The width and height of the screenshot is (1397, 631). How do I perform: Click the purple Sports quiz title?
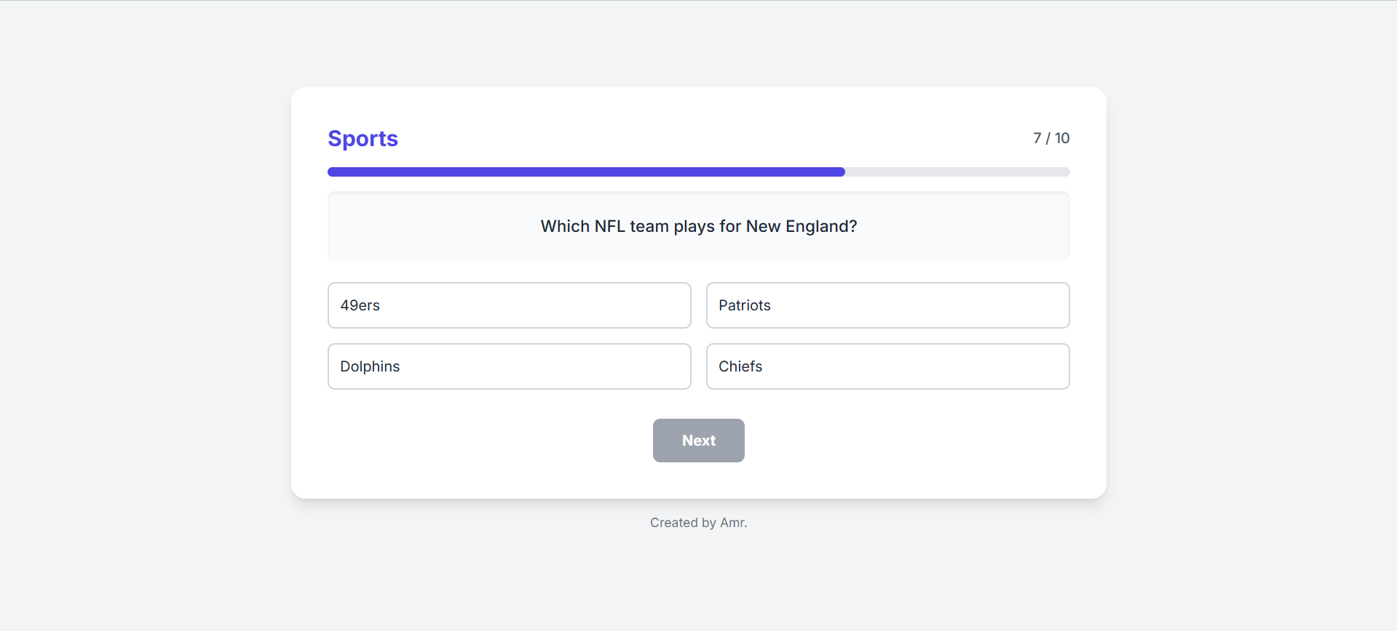click(x=363, y=138)
